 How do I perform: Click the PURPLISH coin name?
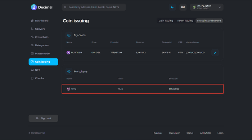[77, 53]
